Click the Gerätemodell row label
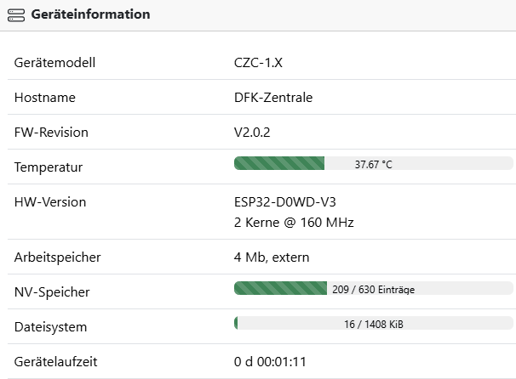 (54, 63)
